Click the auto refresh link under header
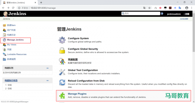 pos(184,19)
